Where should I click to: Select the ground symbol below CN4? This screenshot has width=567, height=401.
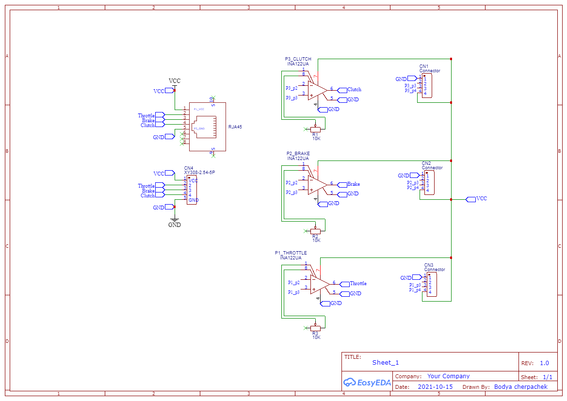pyautogui.click(x=175, y=220)
